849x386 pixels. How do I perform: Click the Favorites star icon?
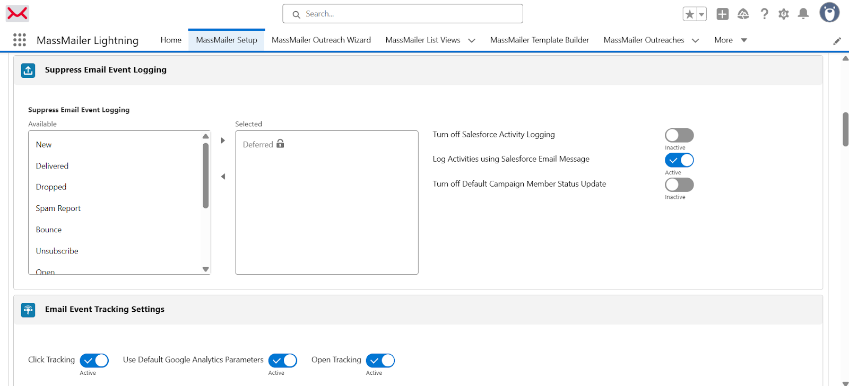[689, 14]
